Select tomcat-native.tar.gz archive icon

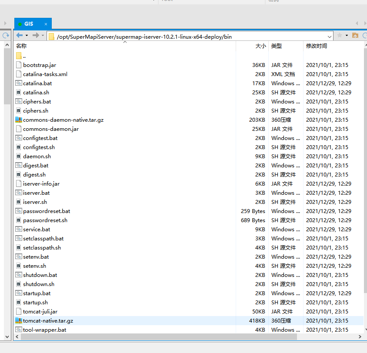(x=19, y=320)
